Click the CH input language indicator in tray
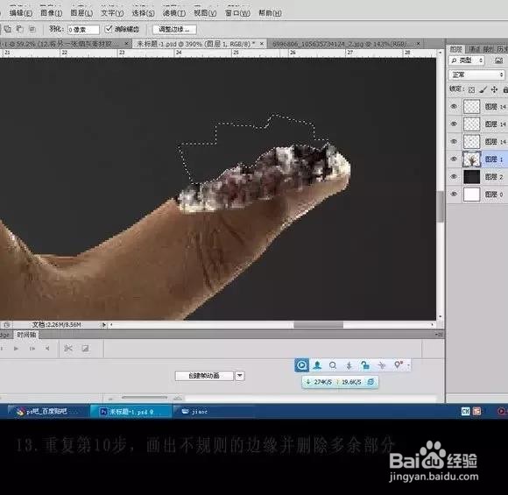The image size is (508, 495). (466, 412)
